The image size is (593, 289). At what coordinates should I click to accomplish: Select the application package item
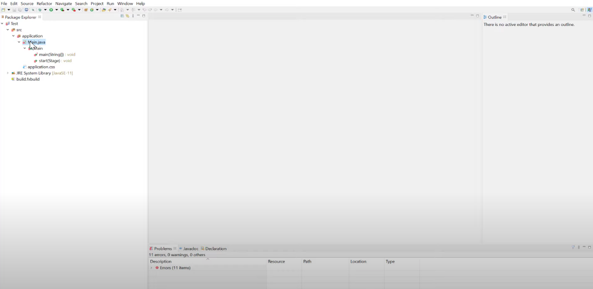pyautogui.click(x=32, y=36)
